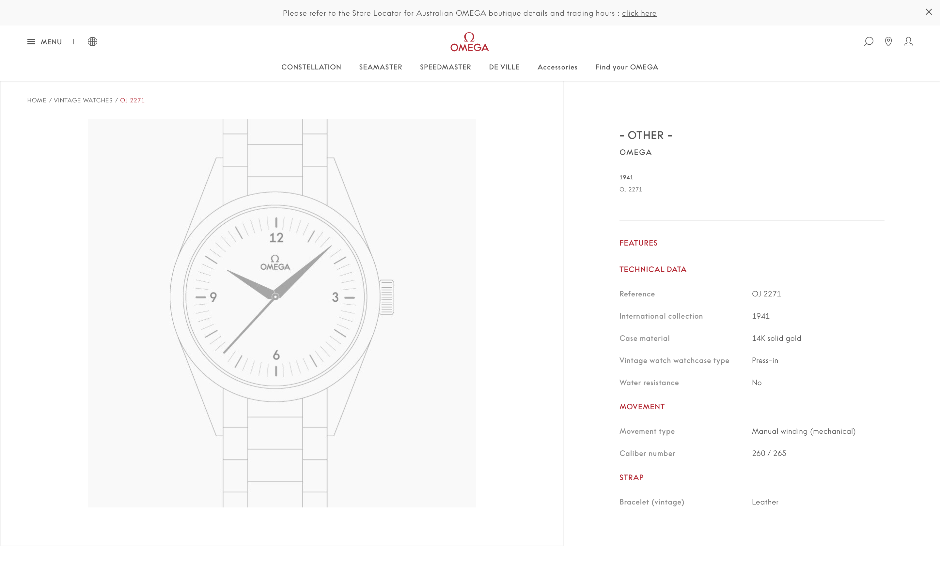Click the OMEGA logo at top center
Viewport: 940px width, 587px height.
point(469,42)
